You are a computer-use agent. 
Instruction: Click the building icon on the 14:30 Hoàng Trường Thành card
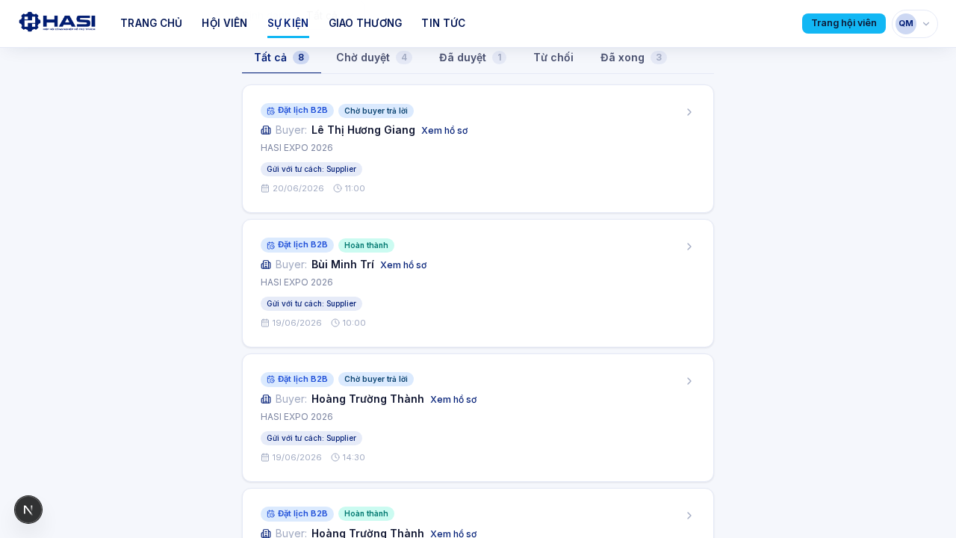pos(266,399)
